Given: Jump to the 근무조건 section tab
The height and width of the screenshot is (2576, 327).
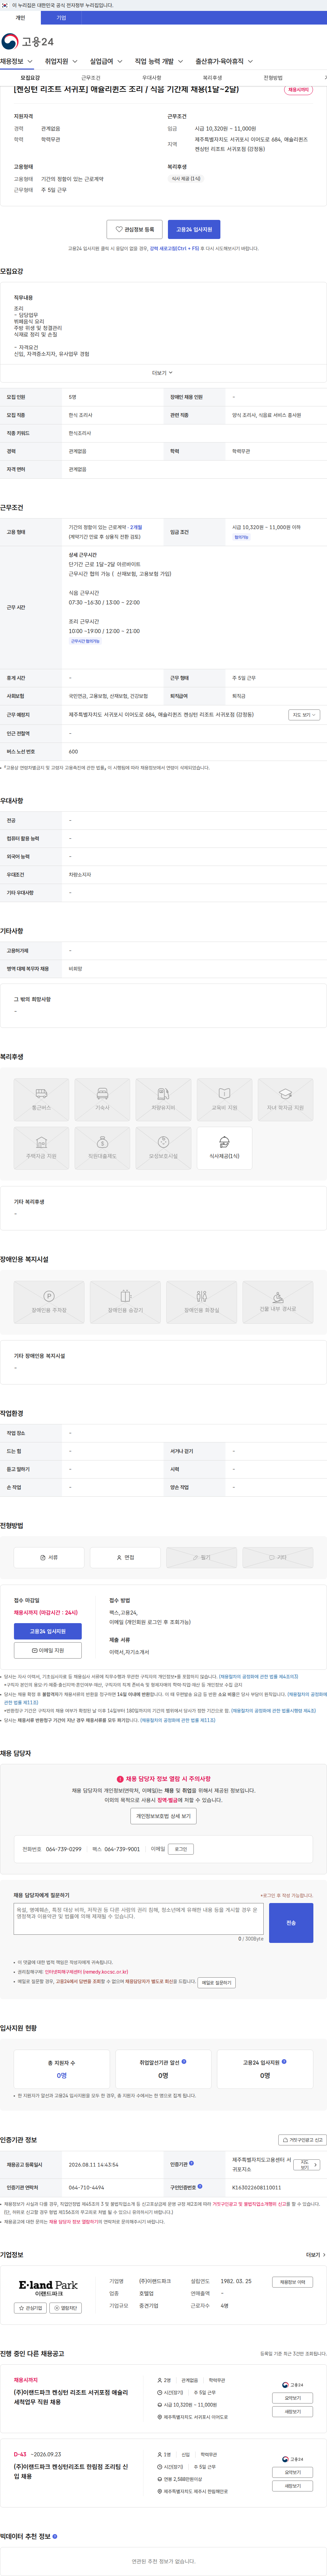Looking at the screenshot, I should 91,78.
